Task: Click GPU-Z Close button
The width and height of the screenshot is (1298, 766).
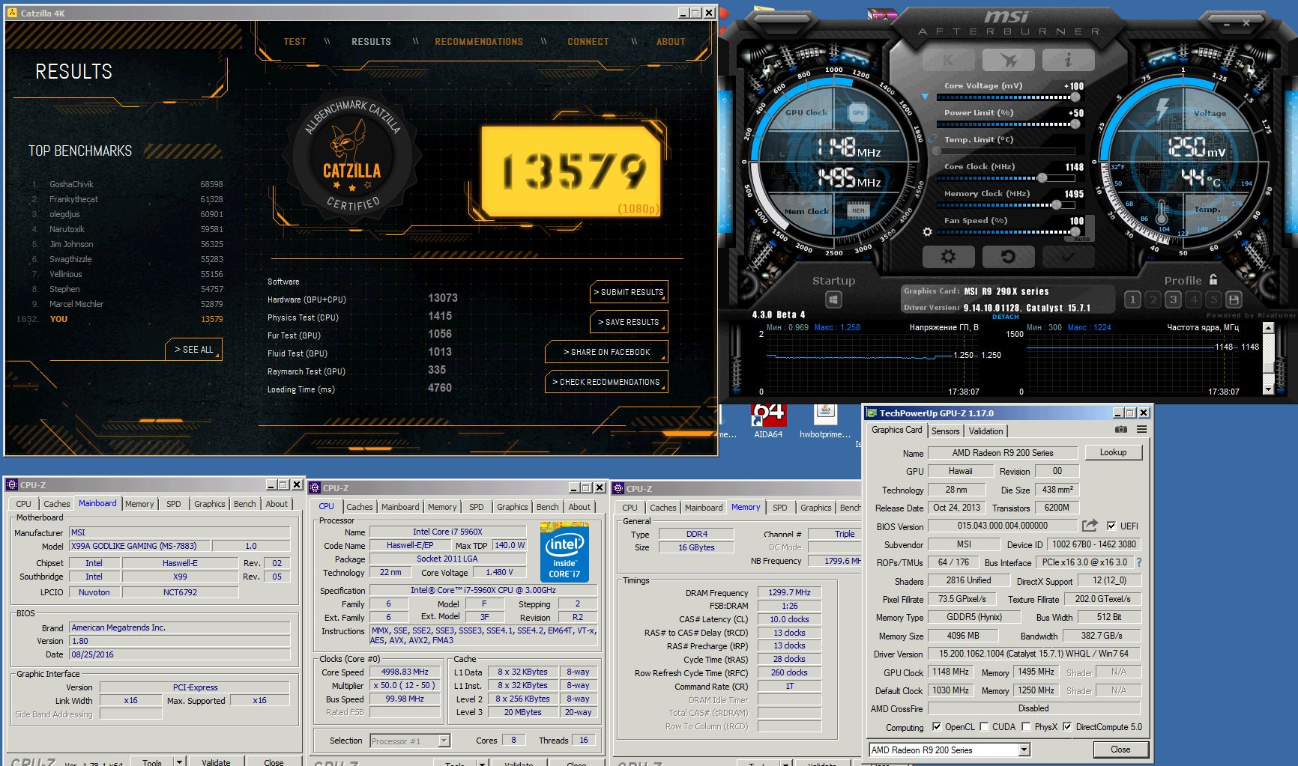Action: point(1120,750)
